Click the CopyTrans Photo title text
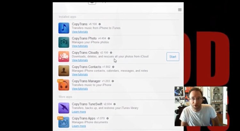Viewport: 240px width, 131px height. point(84,38)
